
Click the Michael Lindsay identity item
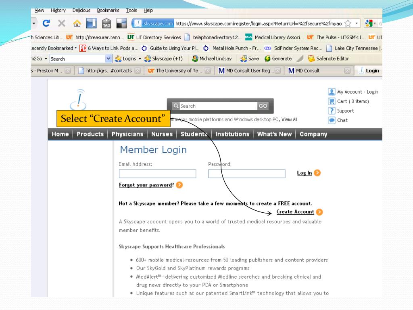pyautogui.click(x=212, y=59)
